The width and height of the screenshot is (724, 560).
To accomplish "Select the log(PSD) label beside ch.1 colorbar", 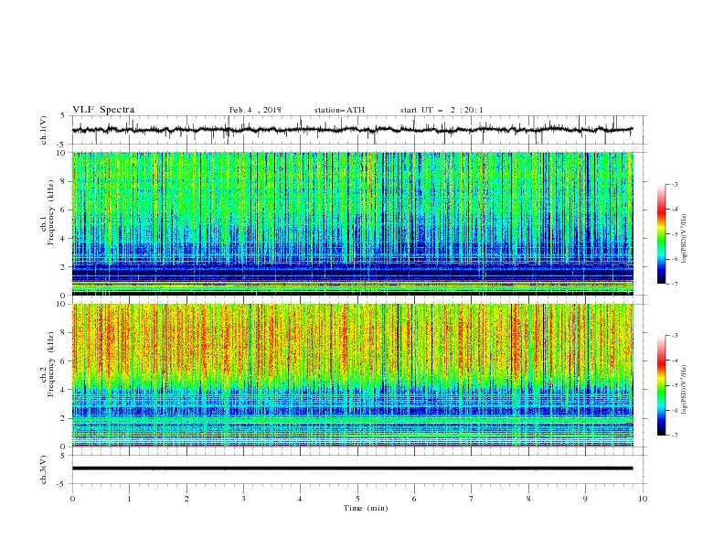I will (685, 239).
